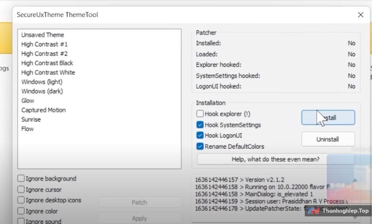The height and width of the screenshot is (224, 372).
Task: Select Captured Motion theme
Action: 43,110
